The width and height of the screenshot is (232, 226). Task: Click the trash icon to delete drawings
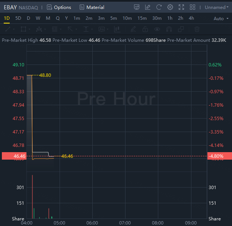tap(197, 29)
